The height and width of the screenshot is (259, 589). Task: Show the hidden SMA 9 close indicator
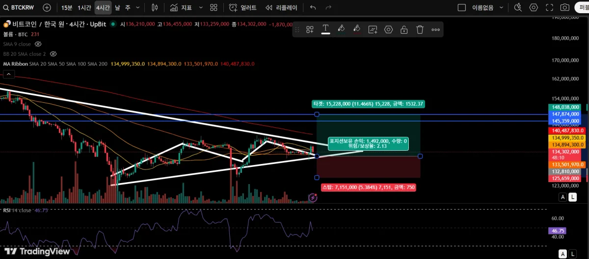tap(38, 44)
